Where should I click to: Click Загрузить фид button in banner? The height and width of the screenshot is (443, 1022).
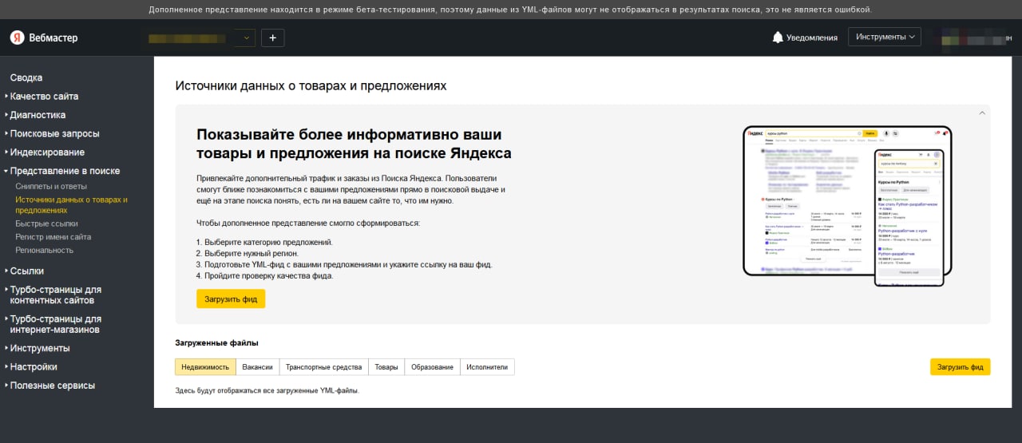[231, 299]
